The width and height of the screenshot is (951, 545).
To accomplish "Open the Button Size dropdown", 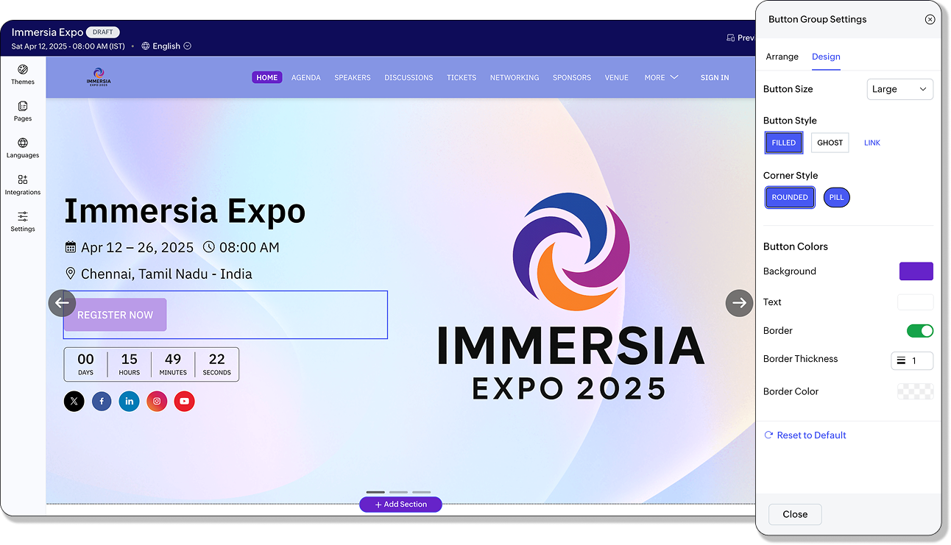I will coord(899,89).
